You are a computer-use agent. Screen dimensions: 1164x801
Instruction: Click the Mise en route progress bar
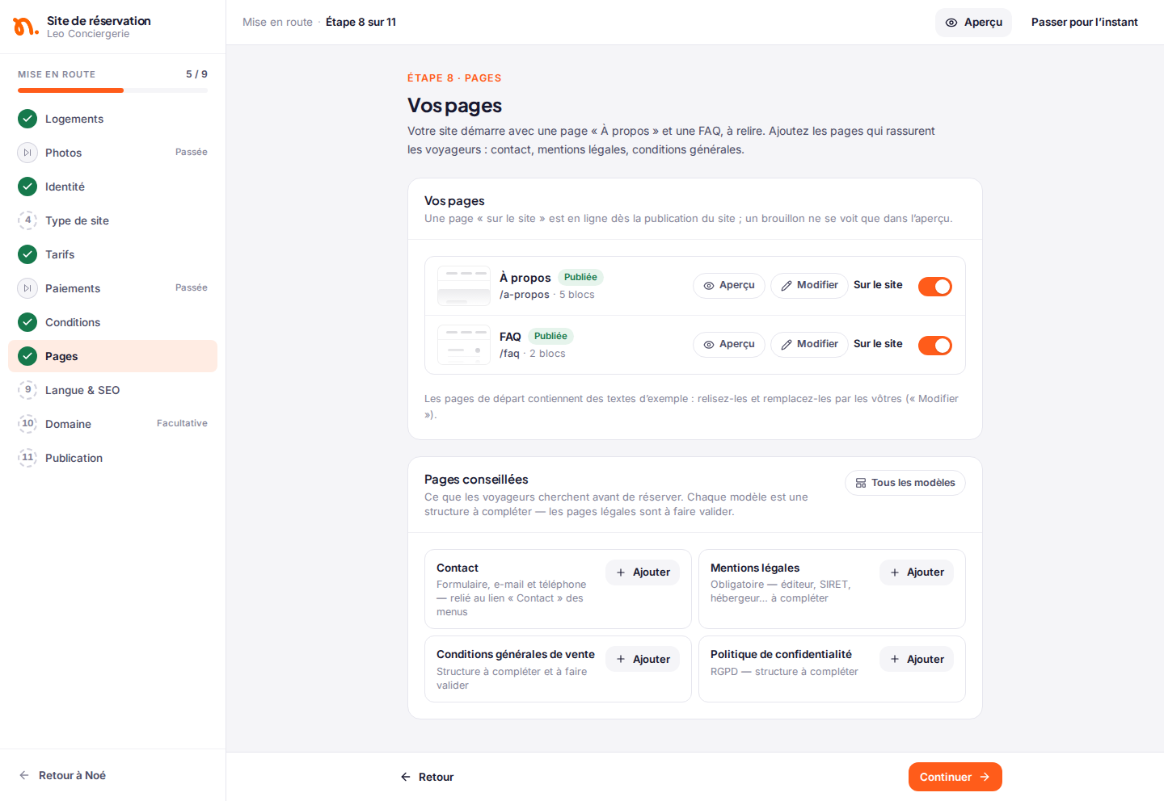point(112,90)
